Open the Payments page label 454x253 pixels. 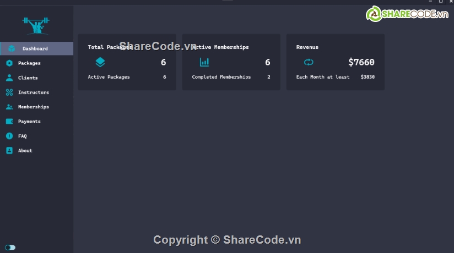(29, 122)
